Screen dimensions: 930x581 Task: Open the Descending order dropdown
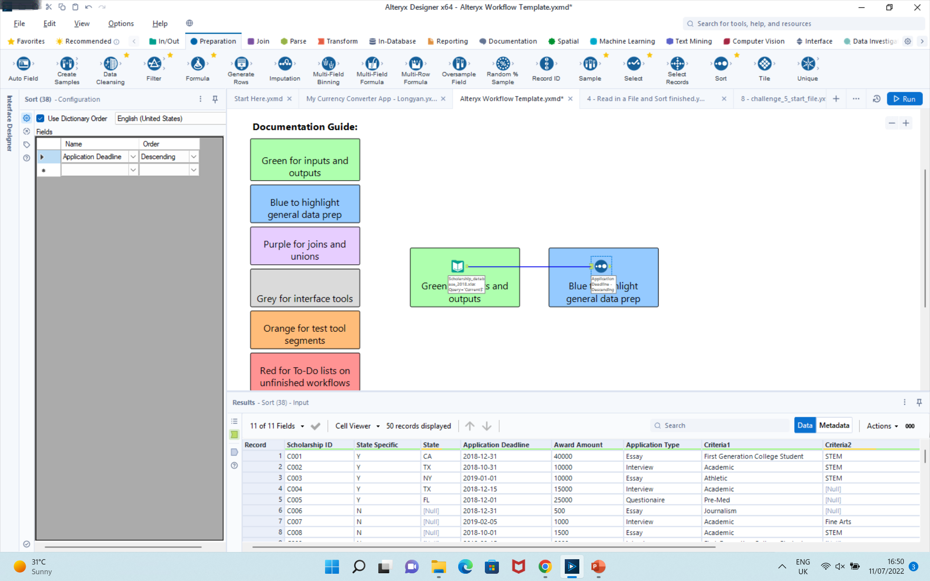[x=194, y=157]
